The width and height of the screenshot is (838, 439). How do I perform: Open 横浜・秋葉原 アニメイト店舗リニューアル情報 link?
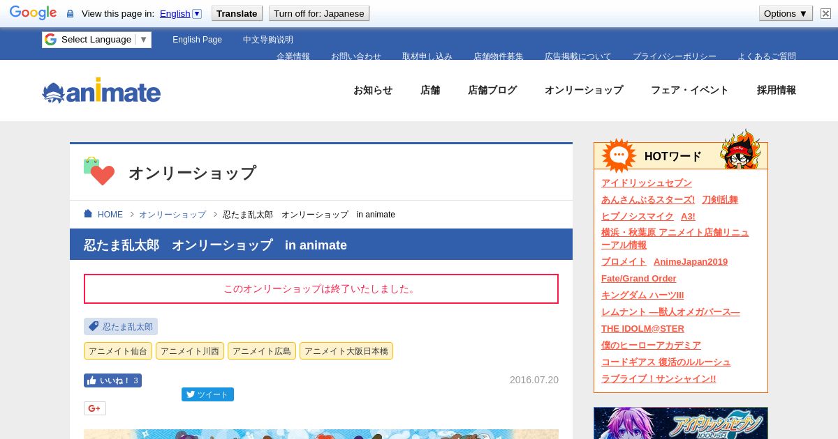pos(675,239)
